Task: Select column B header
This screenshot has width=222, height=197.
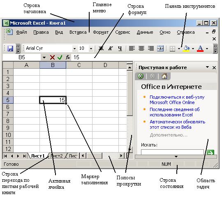Action: [53, 65]
